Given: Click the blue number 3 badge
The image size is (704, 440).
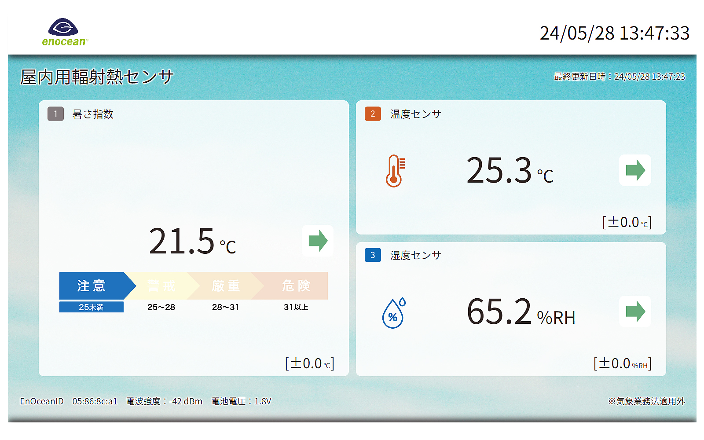Looking at the screenshot, I should click(373, 255).
